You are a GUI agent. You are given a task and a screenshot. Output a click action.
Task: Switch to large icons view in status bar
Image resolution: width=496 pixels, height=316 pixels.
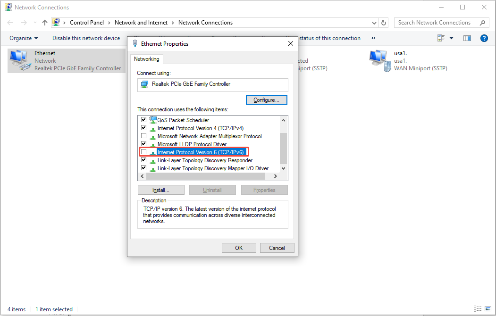[x=488, y=309]
